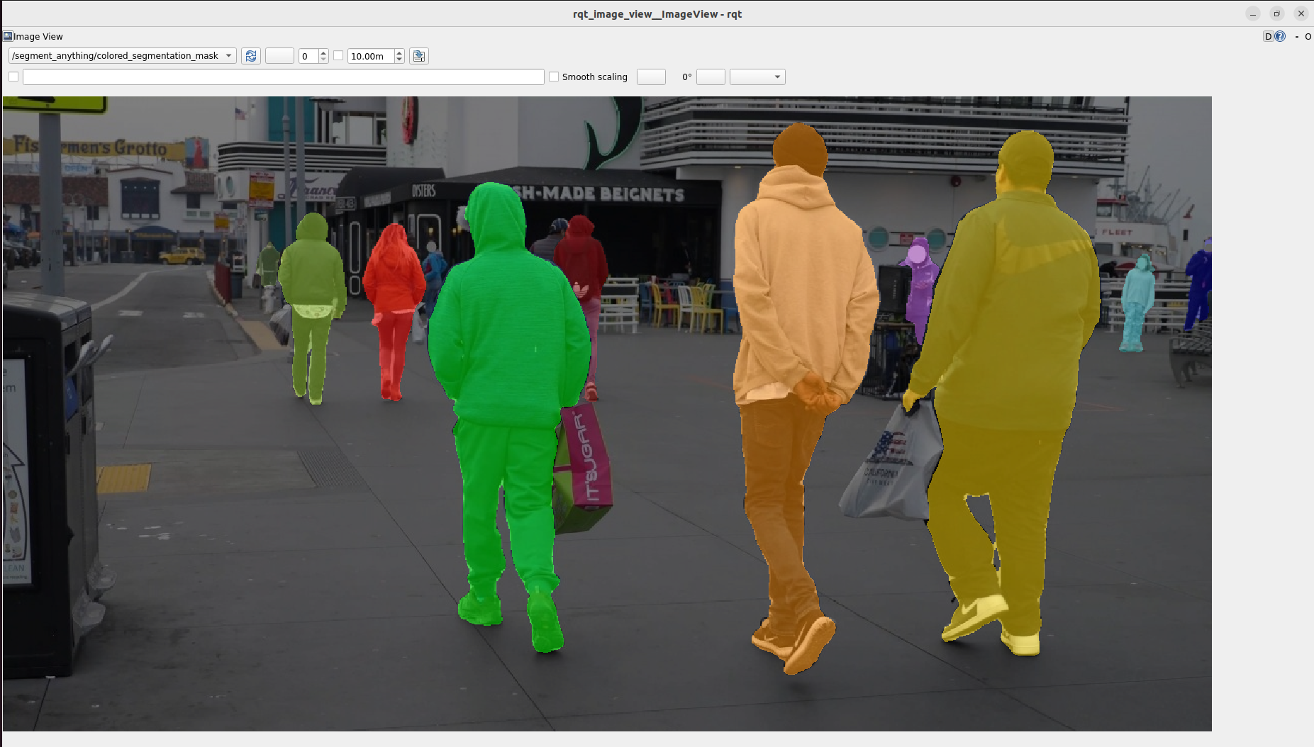Collapse the Image View plugin with the minus icon
1314x747 pixels.
coord(1297,37)
